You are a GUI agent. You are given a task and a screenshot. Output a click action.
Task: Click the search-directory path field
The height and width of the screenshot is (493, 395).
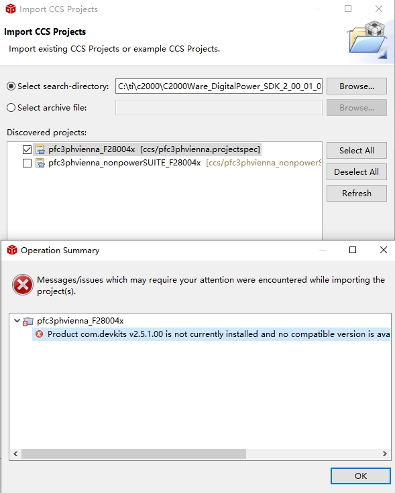click(219, 86)
